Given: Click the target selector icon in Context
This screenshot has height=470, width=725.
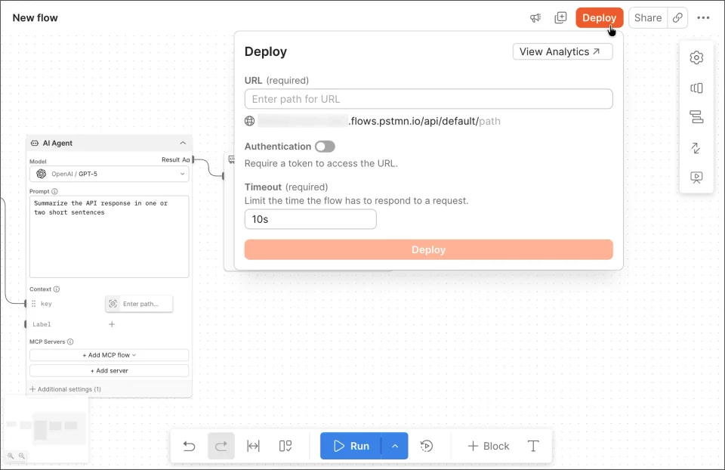Looking at the screenshot, I should 113,304.
